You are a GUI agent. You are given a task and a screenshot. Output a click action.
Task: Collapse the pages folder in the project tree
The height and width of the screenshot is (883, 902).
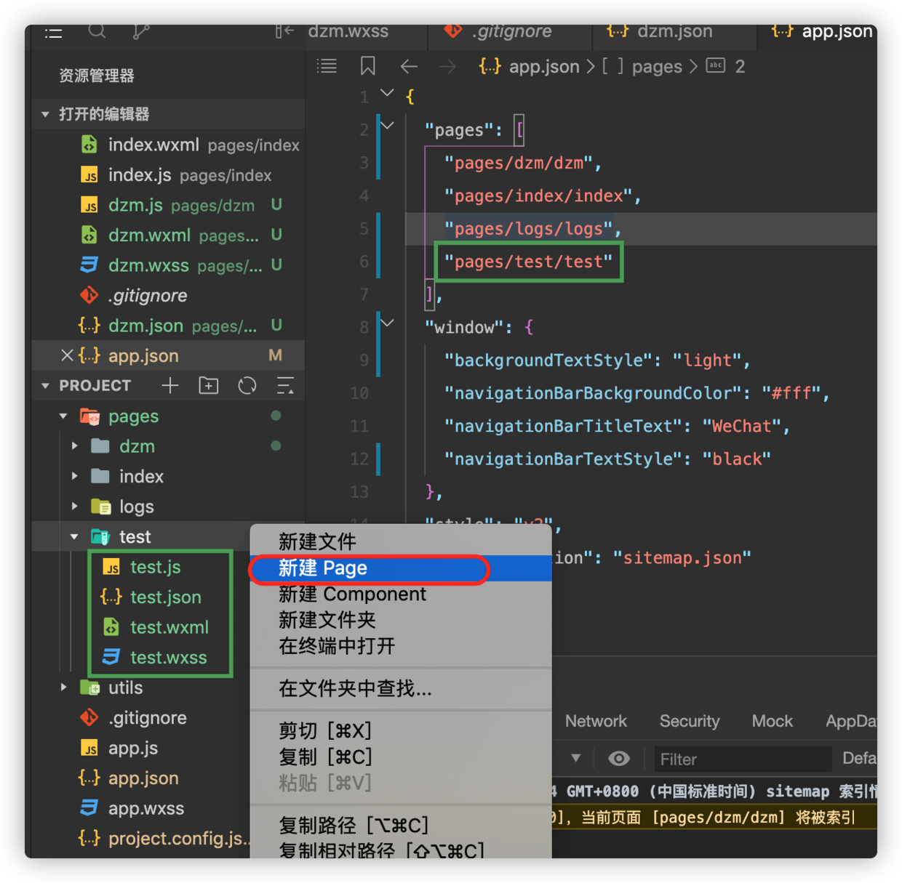(x=63, y=416)
